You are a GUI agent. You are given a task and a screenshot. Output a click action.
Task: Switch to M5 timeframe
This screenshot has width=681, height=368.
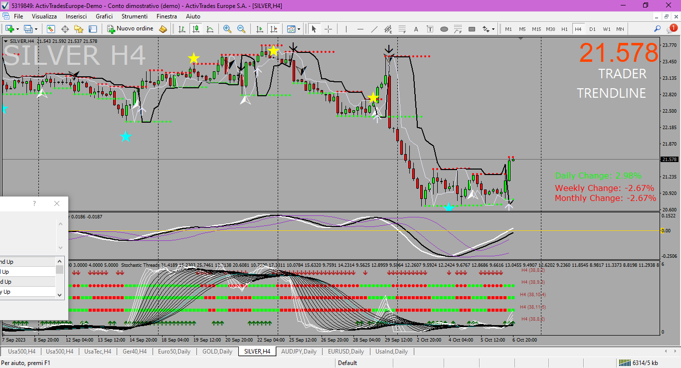click(x=522, y=29)
